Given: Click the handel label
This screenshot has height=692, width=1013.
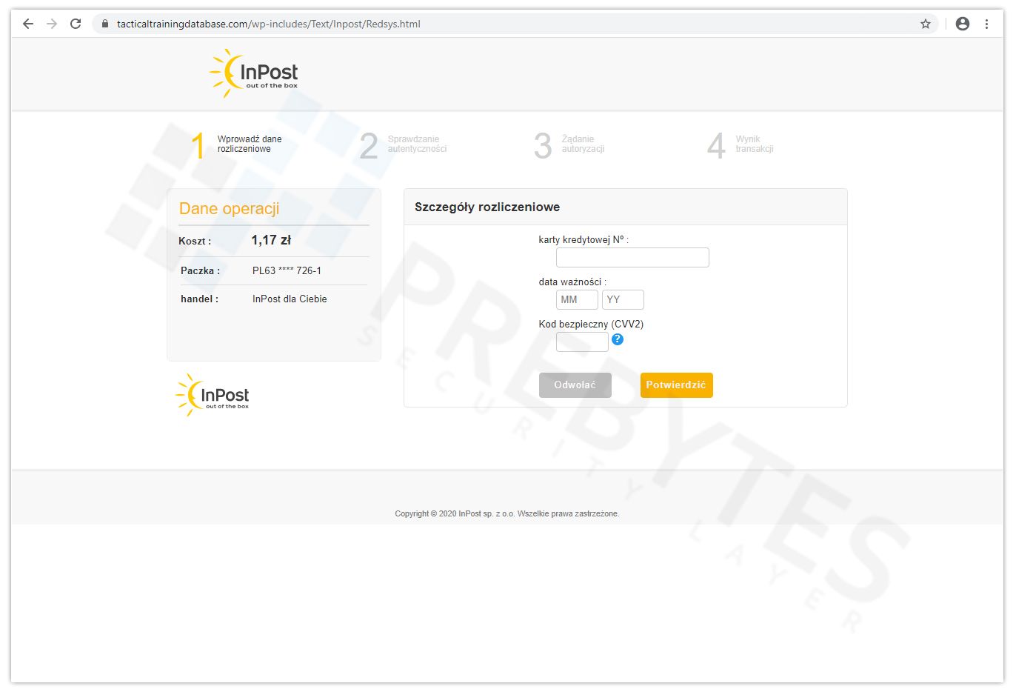Looking at the screenshot, I should tap(199, 299).
